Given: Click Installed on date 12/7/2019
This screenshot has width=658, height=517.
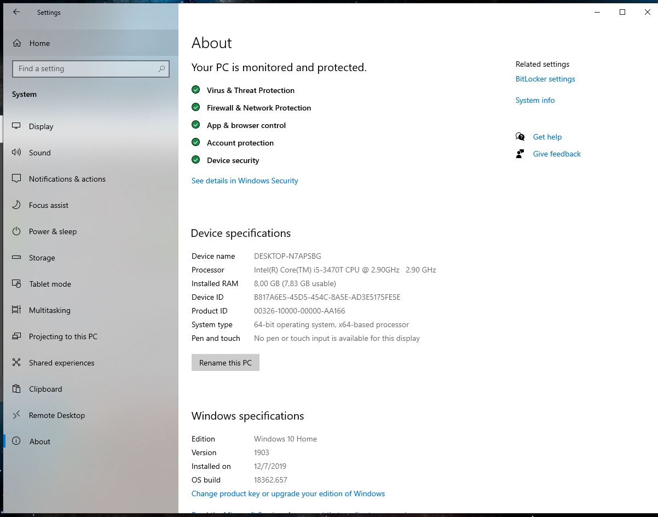Looking at the screenshot, I should click(x=270, y=466).
